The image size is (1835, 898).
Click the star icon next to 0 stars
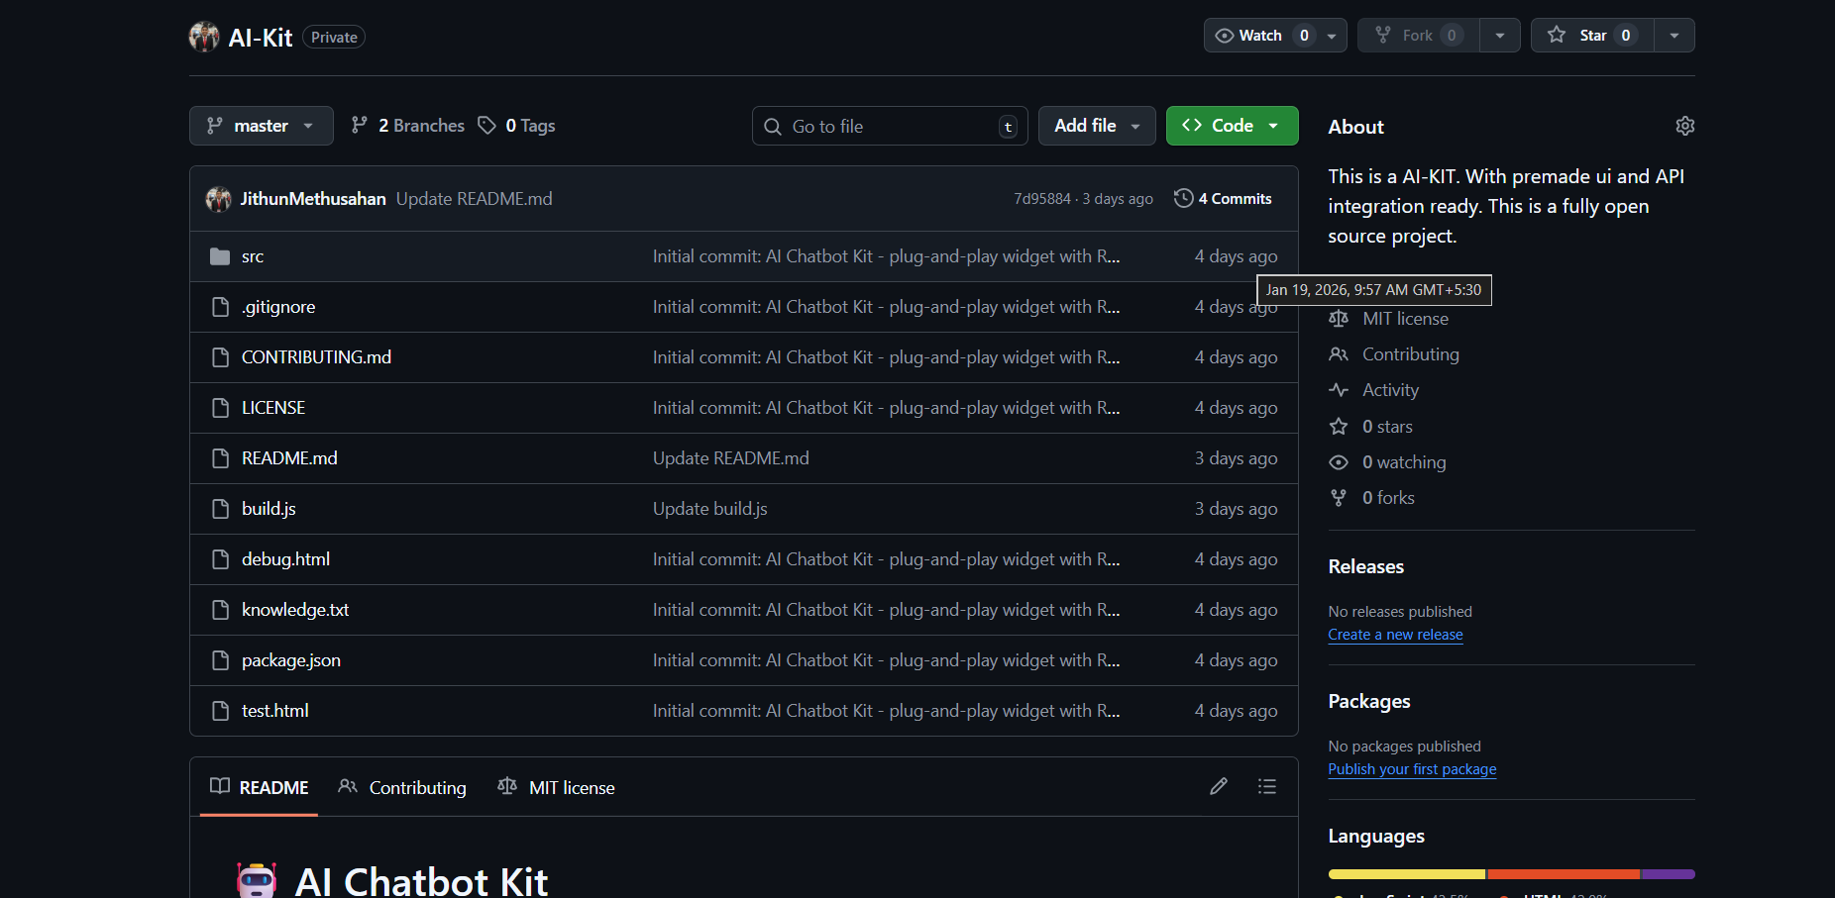pyautogui.click(x=1339, y=427)
